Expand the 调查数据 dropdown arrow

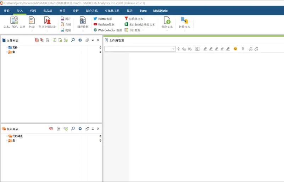[x=83, y=31]
